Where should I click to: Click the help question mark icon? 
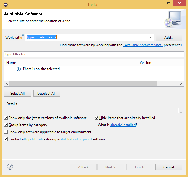tap(10, 167)
